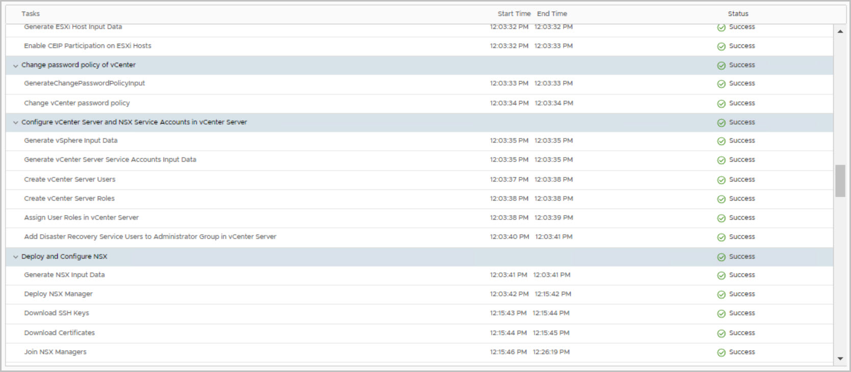Sort by the Start Time column header
The image size is (851, 372).
pos(514,14)
